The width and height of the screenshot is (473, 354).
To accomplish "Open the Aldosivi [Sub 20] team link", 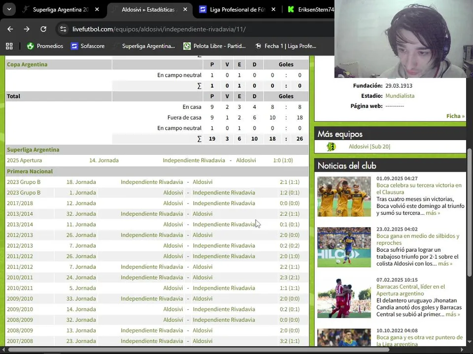I will point(370,147).
